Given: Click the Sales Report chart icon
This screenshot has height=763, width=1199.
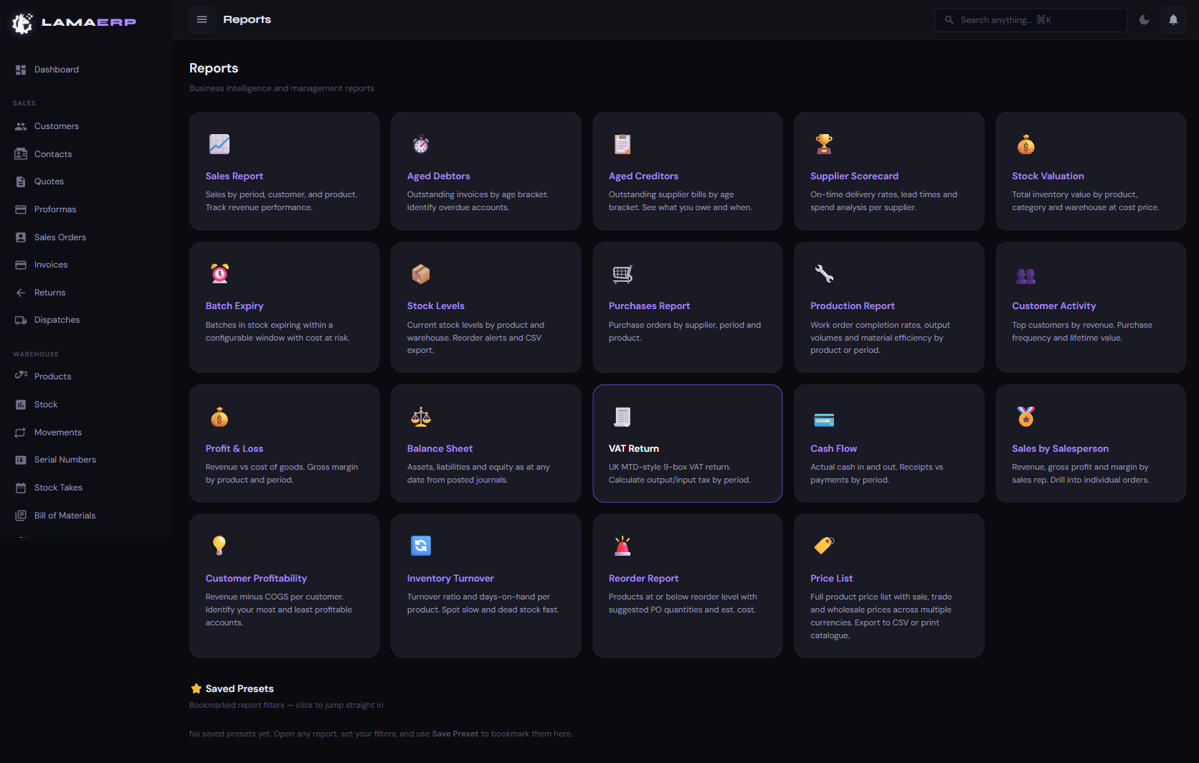Looking at the screenshot, I should [219, 144].
